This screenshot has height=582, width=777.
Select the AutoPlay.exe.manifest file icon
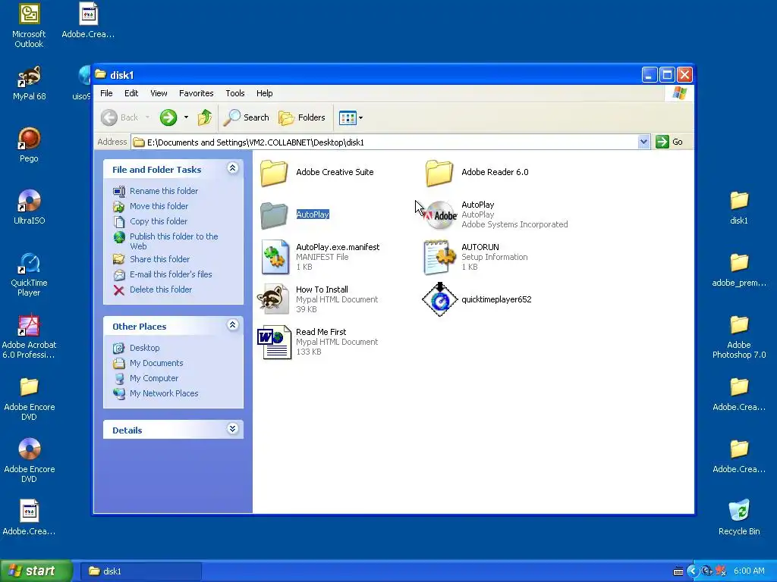pyautogui.click(x=275, y=258)
